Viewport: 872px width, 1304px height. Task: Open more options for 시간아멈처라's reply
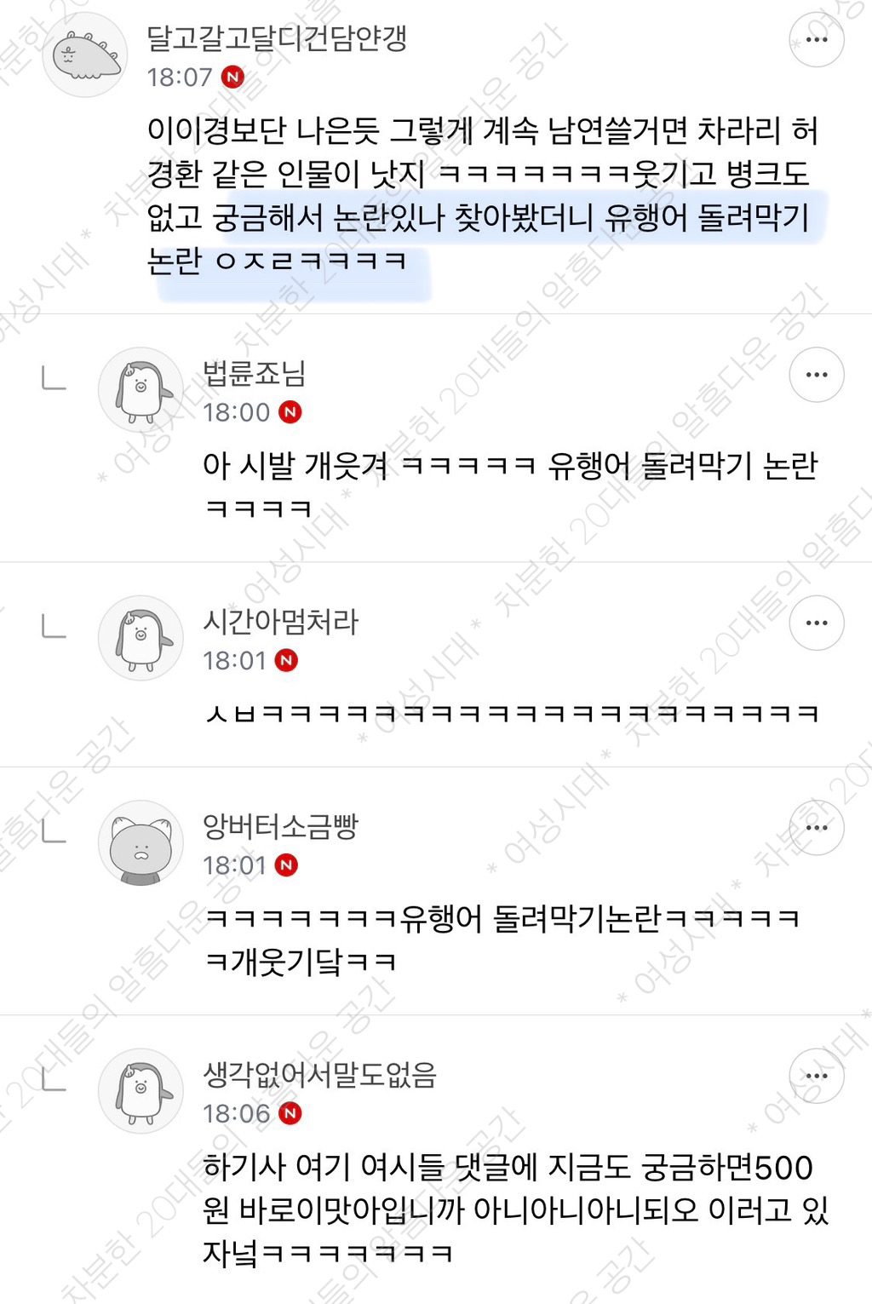(817, 623)
